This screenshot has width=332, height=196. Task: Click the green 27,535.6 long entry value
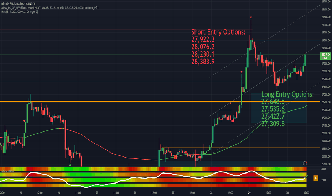coord(273,109)
